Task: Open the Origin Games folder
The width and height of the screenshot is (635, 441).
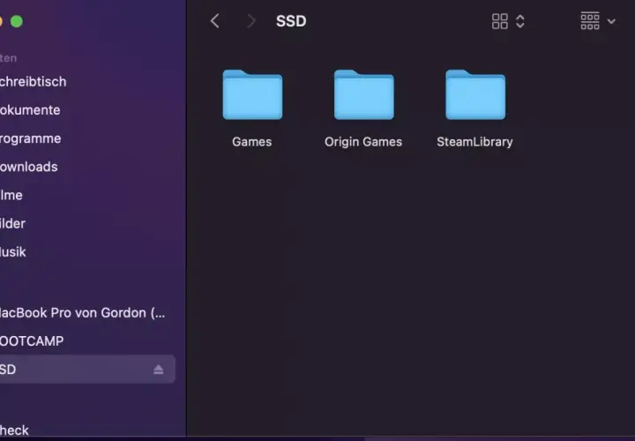Action: [363, 94]
